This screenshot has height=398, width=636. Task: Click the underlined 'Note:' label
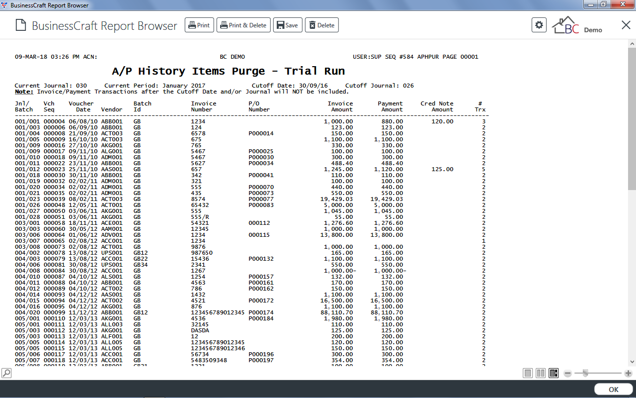[x=24, y=92]
